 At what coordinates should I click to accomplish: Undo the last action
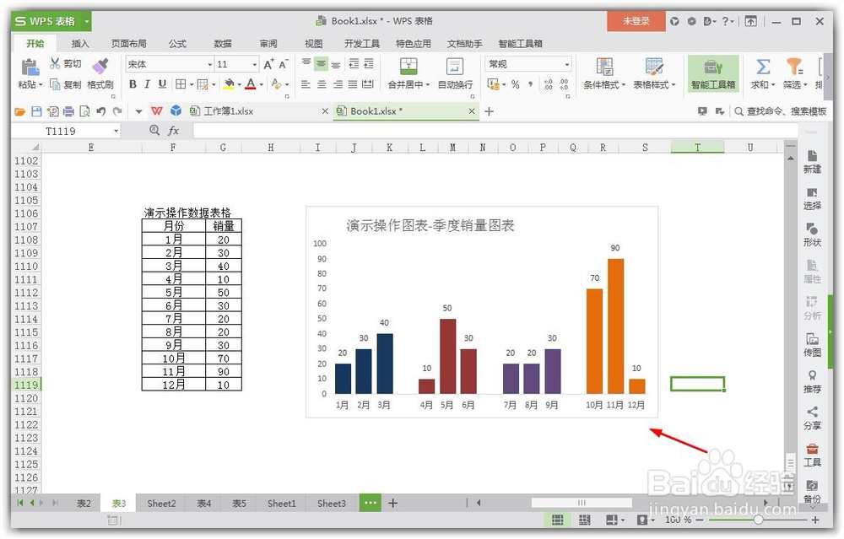pyautogui.click(x=100, y=111)
